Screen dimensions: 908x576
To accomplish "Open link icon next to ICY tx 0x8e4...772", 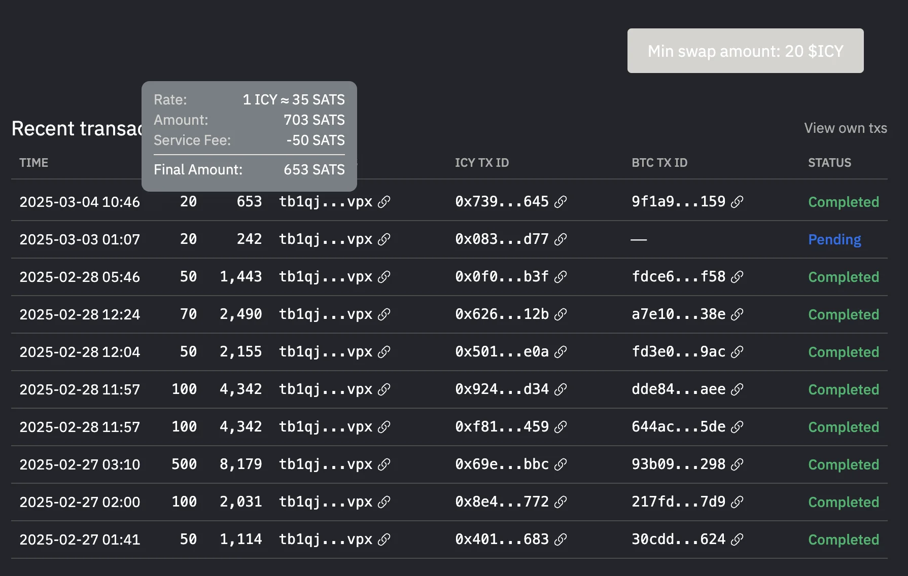I will click(561, 502).
